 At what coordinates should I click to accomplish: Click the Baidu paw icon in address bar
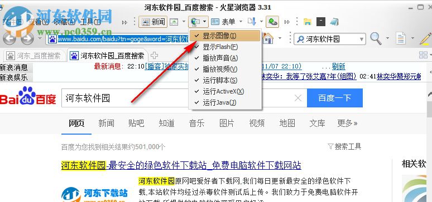pos(52,39)
